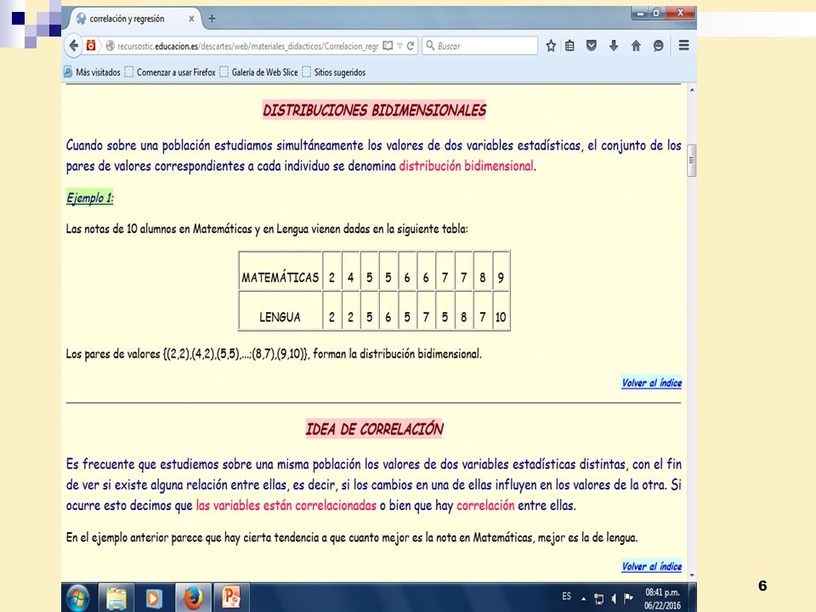Go to Firefox home page icon
The height and width of the screenshot is (612, 816).
[x=636, y=46]
